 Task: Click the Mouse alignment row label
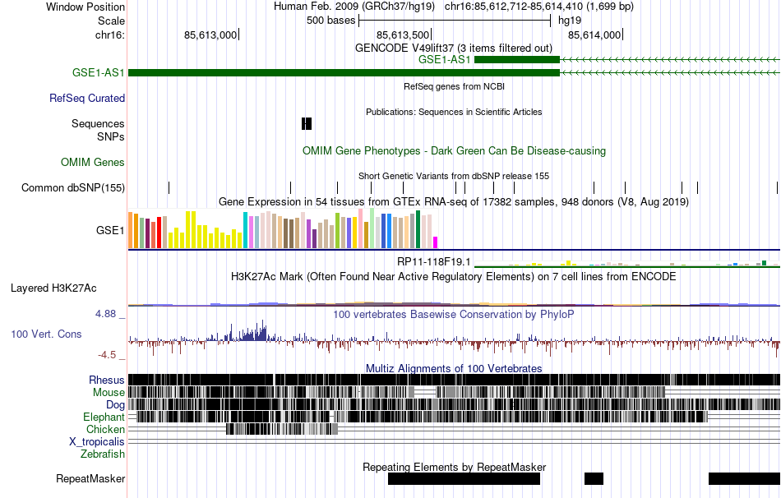click(x=109, y=393)
